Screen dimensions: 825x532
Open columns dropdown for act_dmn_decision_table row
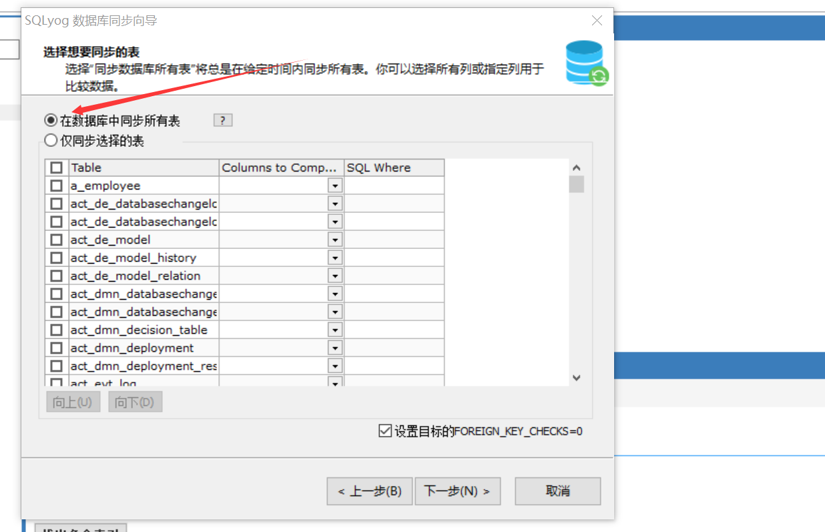click(x=335, y=330)
